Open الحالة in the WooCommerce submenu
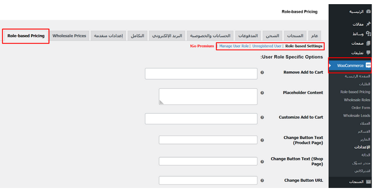This screenshot has width=373, height=189. tap(366, 155)
